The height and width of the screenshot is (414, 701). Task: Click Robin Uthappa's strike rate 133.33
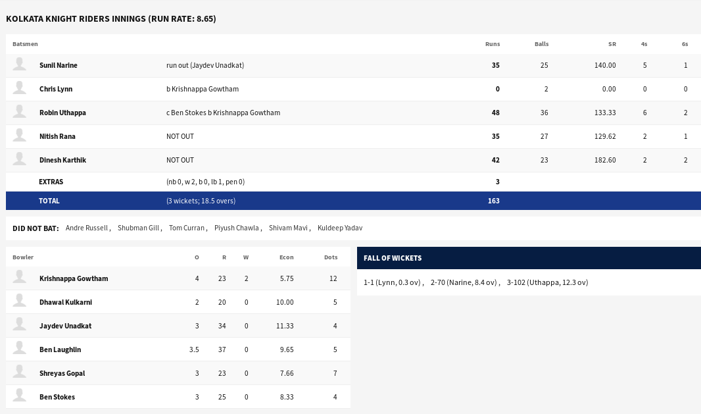[605, 113]
